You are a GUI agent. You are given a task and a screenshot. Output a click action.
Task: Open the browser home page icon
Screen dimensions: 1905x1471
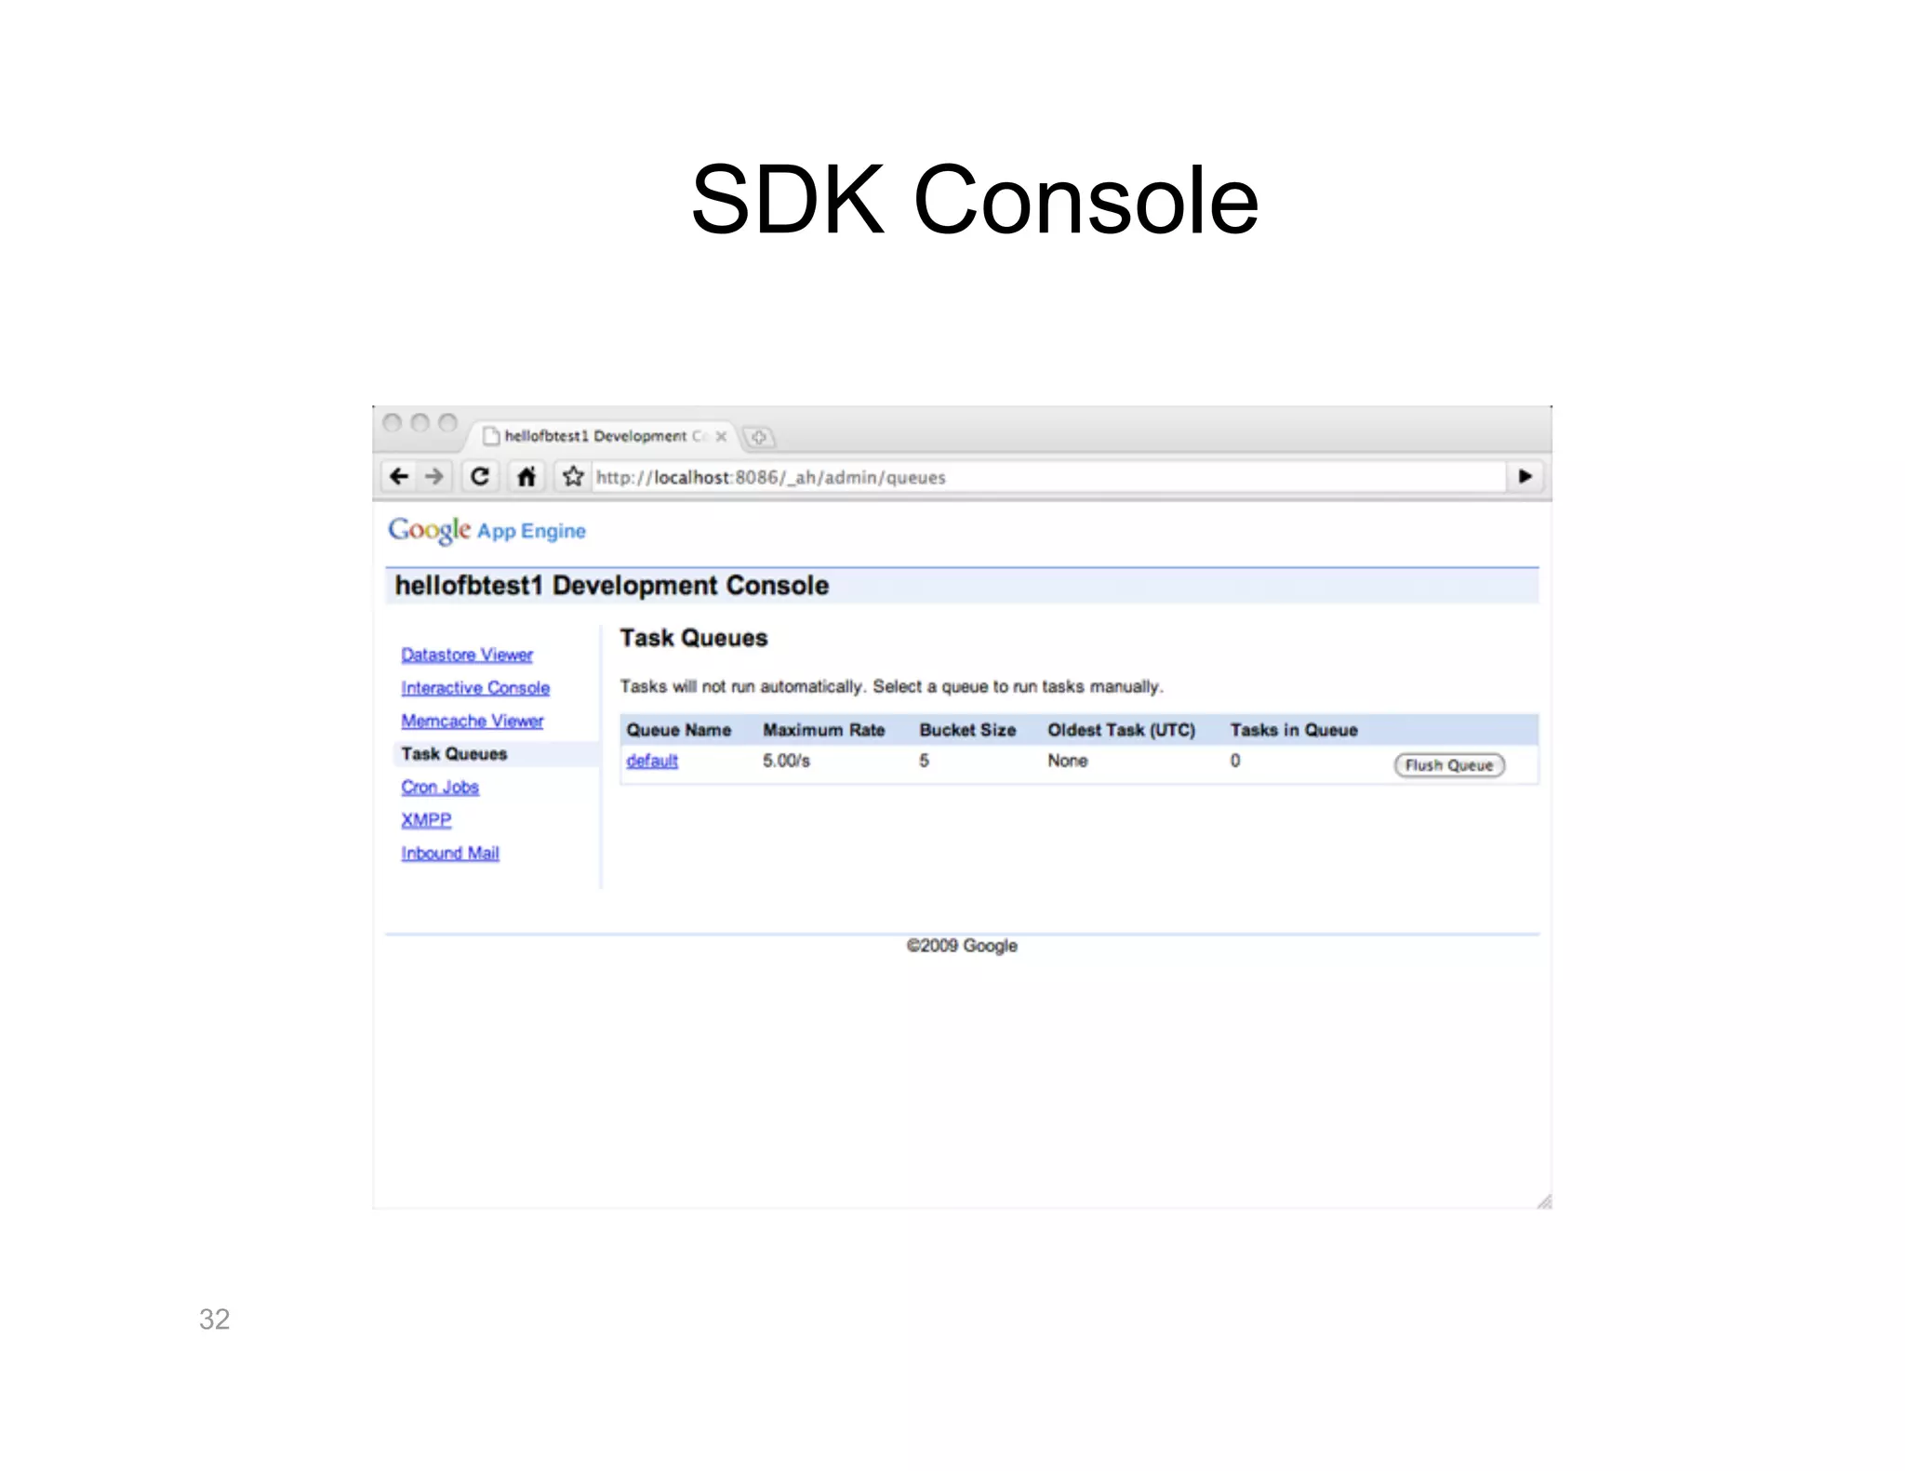(526, 476)
